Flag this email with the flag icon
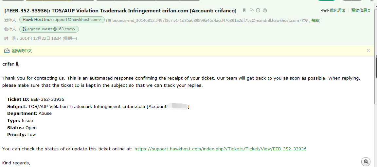The image size is (377, 167). pyautogui.click(x=251, y=10)
